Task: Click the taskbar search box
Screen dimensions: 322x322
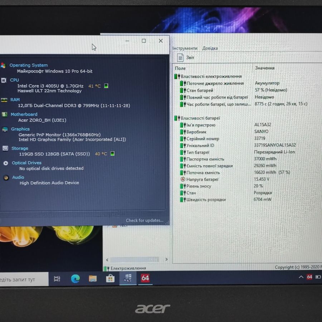Action: (x=24, y=279)
